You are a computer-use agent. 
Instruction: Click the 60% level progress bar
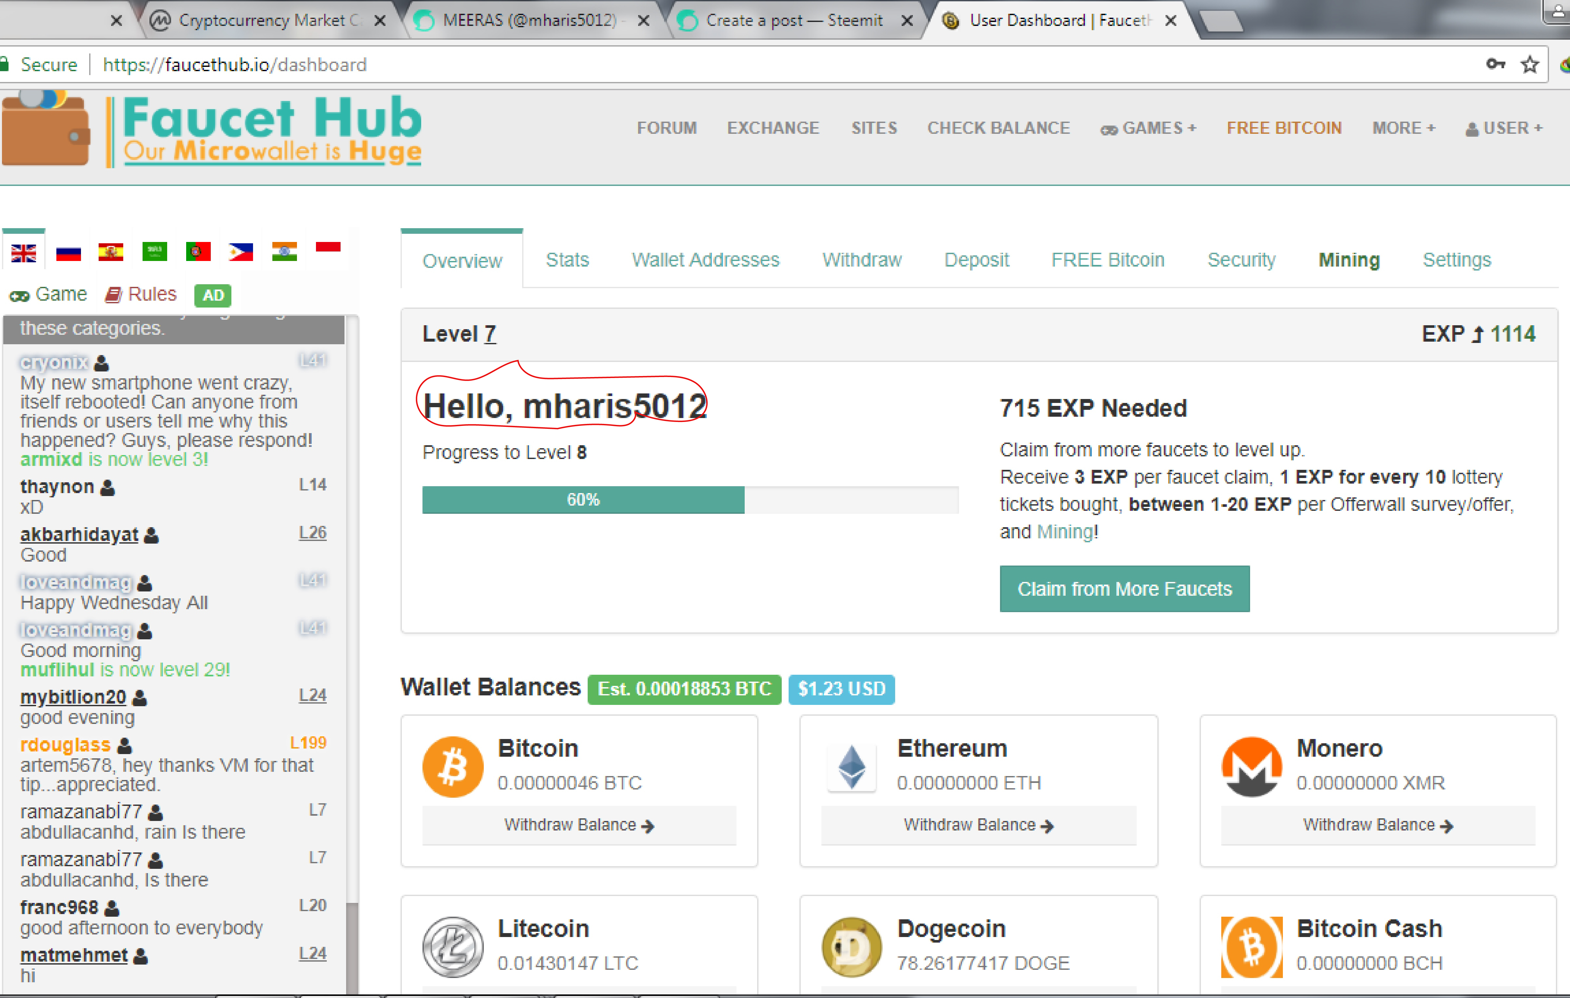tap(583, 500)
